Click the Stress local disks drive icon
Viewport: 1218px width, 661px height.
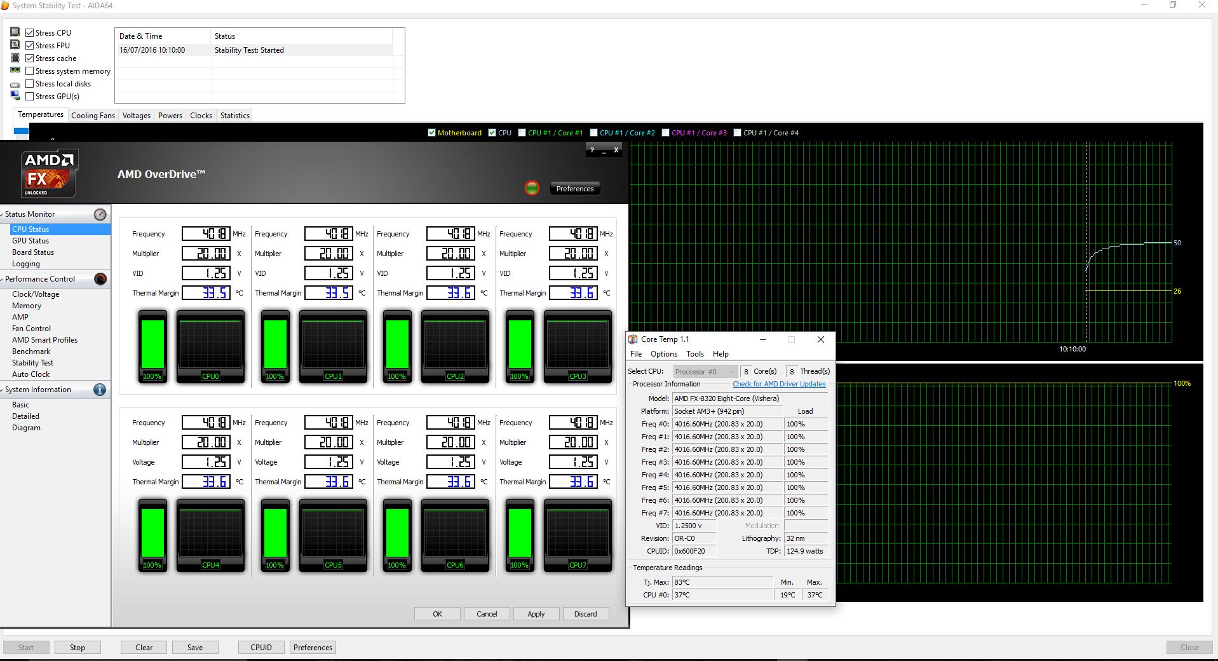point(15,84)
